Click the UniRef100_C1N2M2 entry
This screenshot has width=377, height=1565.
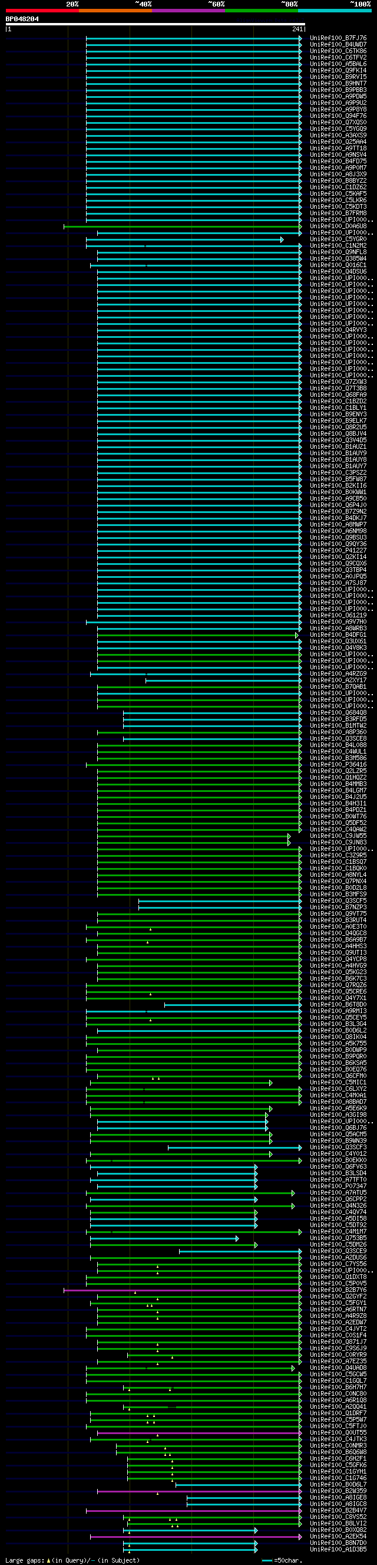tap(338, 245)
